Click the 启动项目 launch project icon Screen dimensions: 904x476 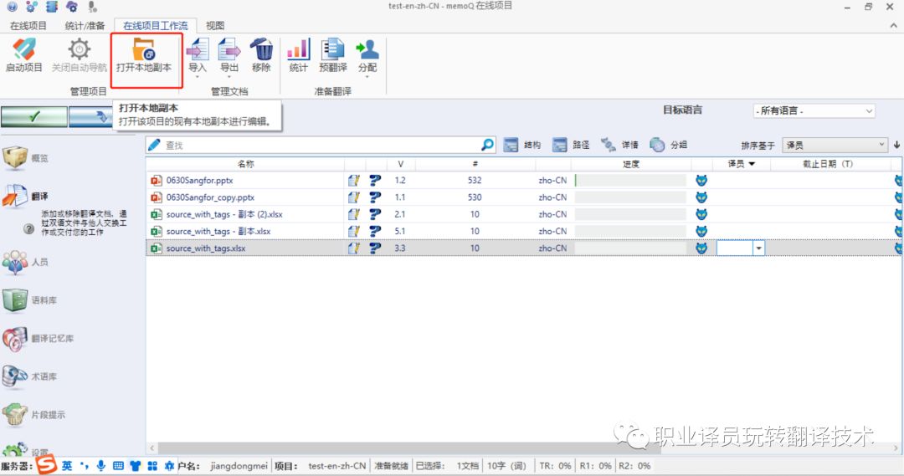24,49
